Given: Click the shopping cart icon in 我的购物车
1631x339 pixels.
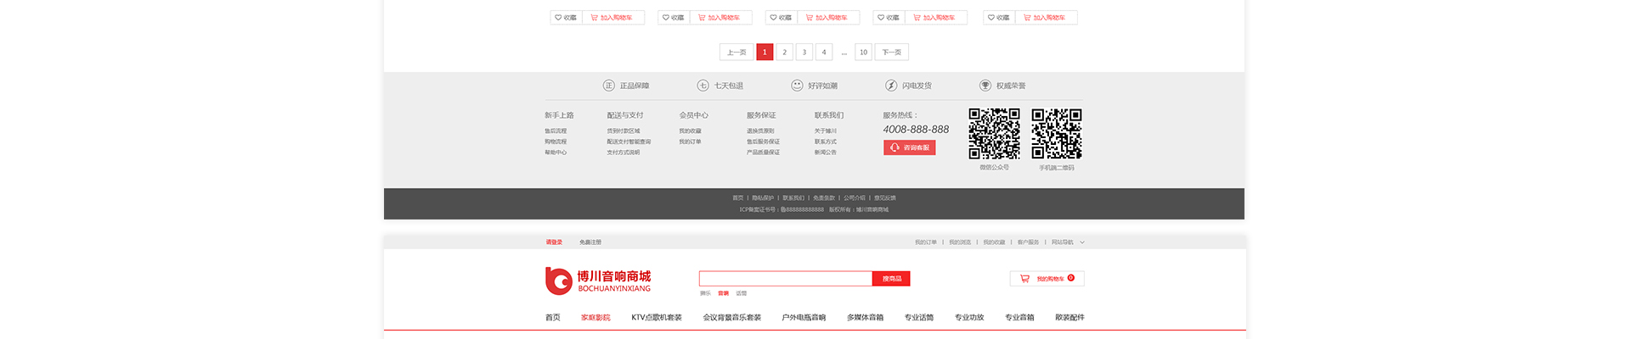Looking at the screenshot, I should 1024,278.
